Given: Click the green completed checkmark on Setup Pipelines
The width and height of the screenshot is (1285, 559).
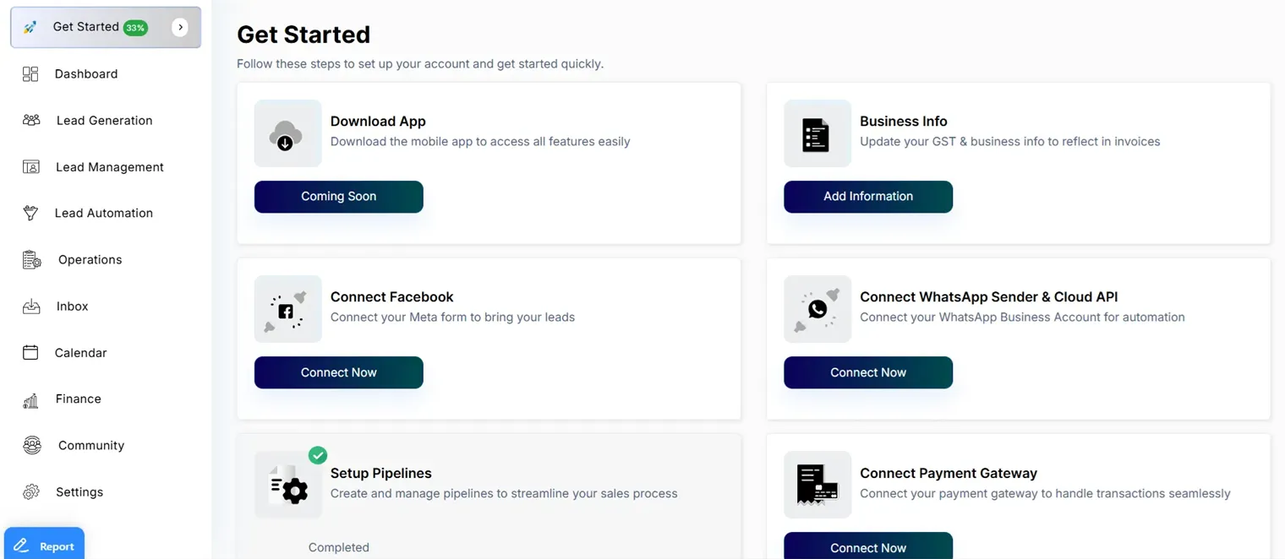Looking at the screenshot, I should pyautogui.click(x=318, y=456).
